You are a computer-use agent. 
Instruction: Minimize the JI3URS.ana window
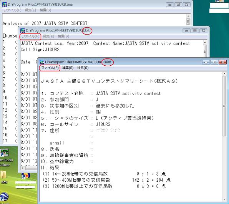(170, 5)
